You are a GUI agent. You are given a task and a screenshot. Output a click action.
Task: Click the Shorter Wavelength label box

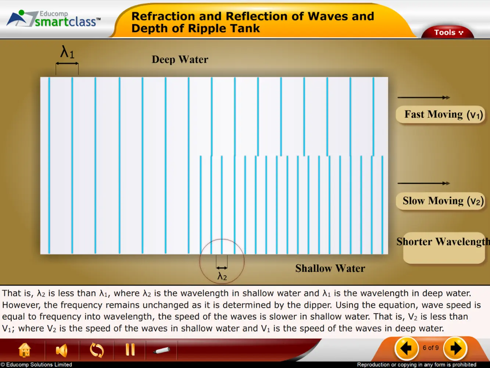click(444, 247)
